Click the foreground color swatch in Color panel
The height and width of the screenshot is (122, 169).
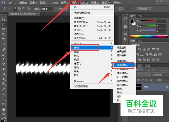(x=132, y=22)
